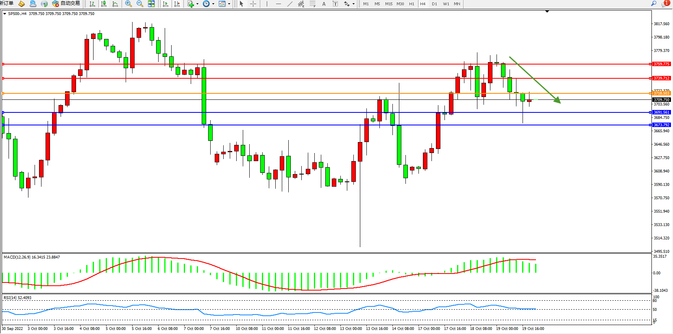Select the Fibonacci retracement tool
The width and height of the screenshot is (673, 334).
click(x=312, y=4)
